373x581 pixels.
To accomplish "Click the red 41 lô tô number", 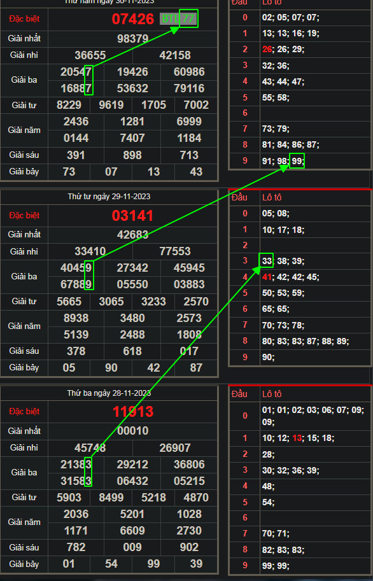I will [x=267, y=277].
